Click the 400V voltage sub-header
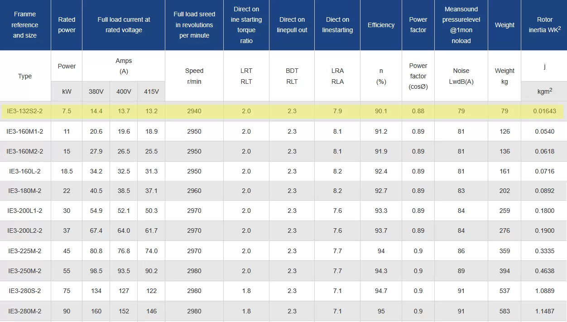 (124, 91)
